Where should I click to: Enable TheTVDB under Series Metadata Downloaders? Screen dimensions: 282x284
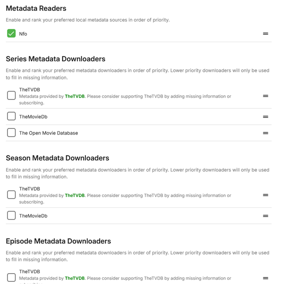[11, 96]
